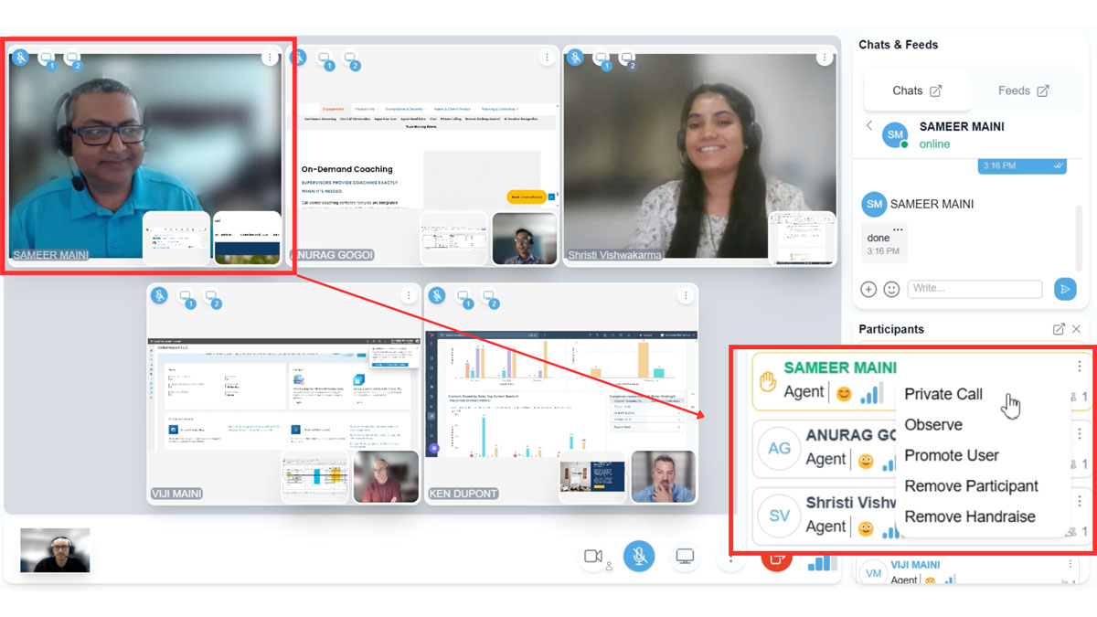Click the screen share monitor icon

pos(685,556)
